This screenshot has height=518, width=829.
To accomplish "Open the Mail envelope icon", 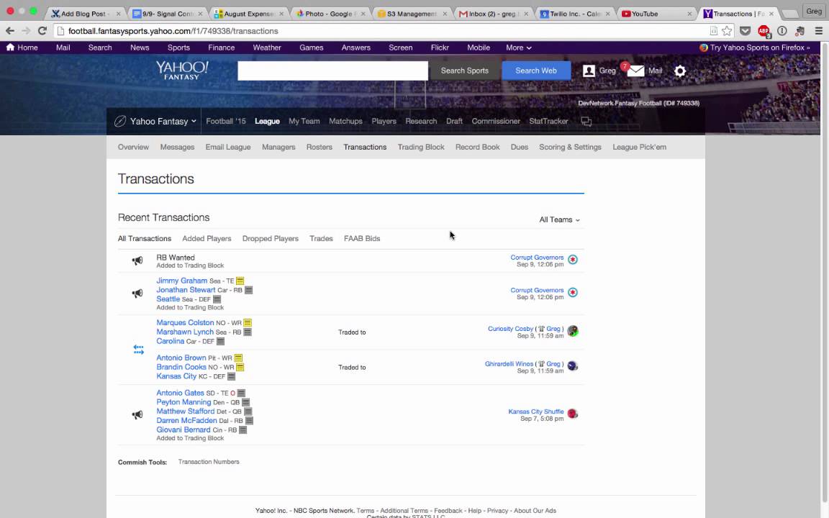I will pyautogui.click(x=635, y=71).
